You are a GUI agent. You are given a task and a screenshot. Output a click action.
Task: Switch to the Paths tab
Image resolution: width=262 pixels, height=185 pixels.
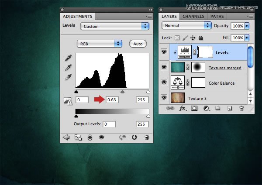(217, 17)
